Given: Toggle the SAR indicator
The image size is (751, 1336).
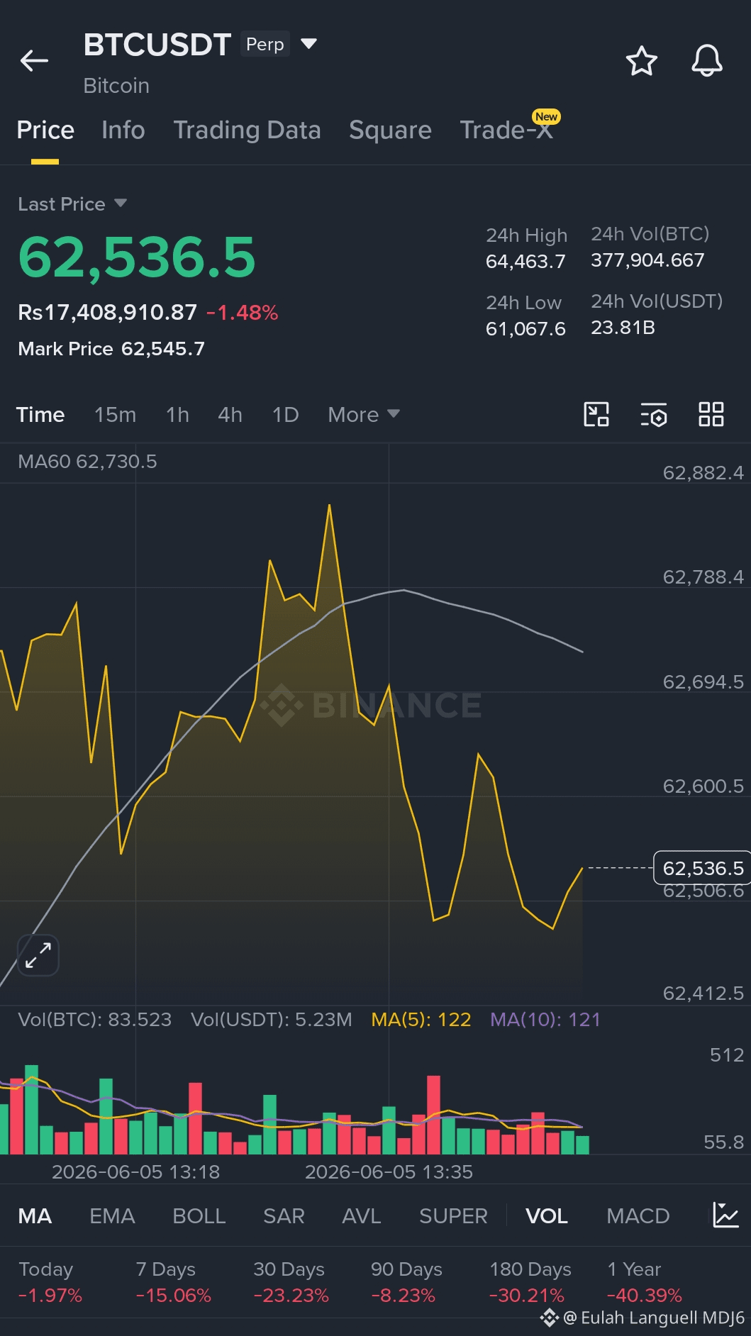Looking at the screenshot, I should (284, 1215).
